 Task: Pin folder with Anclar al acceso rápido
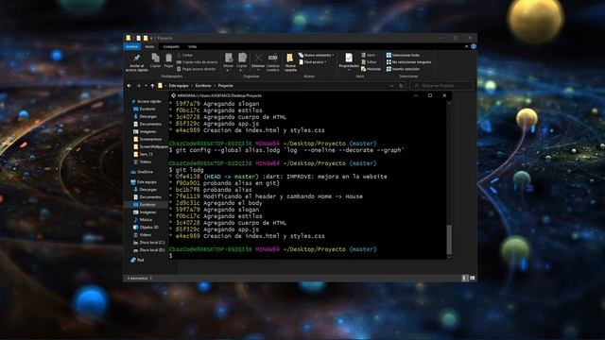tap(136, 62)
